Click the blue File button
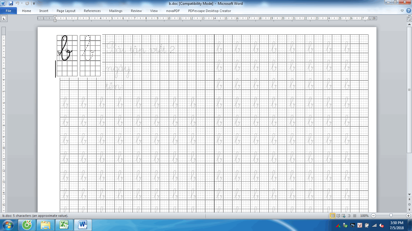The height and width of the screenshot is (231, 412). (x=8, y=11)
